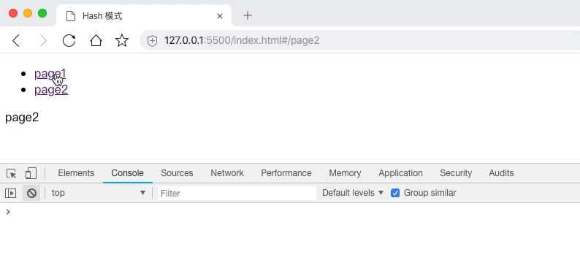The height and width of the screenshot is (263, 580).
Task: Follow the page1 link
Action: [x=50, y=74]
